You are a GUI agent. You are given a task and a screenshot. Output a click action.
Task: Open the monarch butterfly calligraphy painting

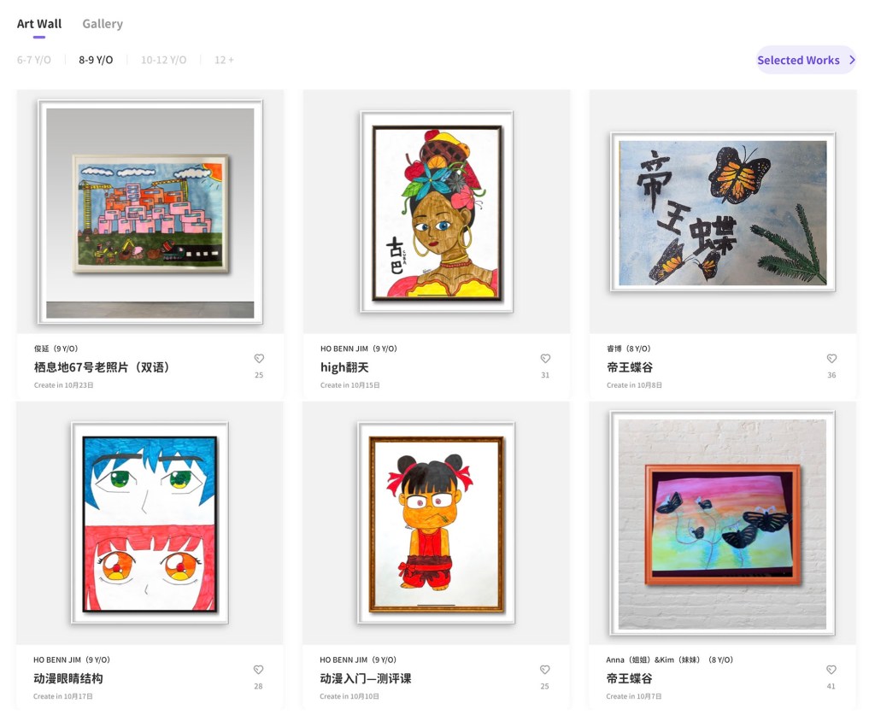tap(723, 212)
